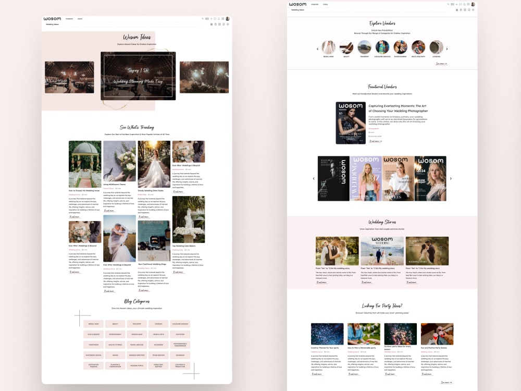Click Read more under Top Wedding Cake Bakers
This screenshot has height=391, width=521.
point(178,272)
